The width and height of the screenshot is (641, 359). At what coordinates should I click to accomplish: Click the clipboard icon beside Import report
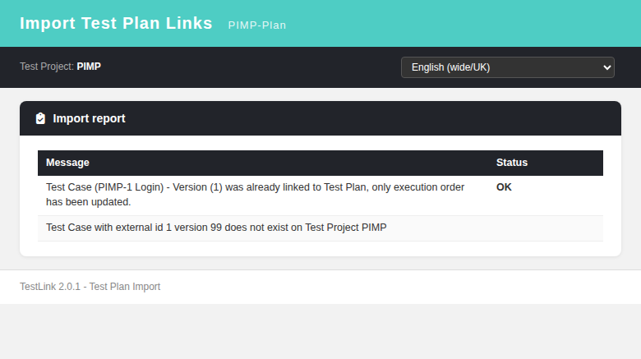pos(40,118)
